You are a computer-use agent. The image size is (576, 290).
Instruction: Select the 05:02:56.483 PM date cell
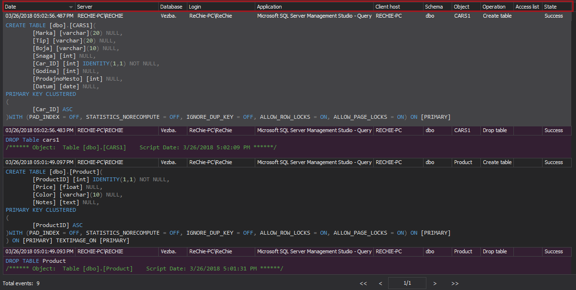click(x=39, y=130)
